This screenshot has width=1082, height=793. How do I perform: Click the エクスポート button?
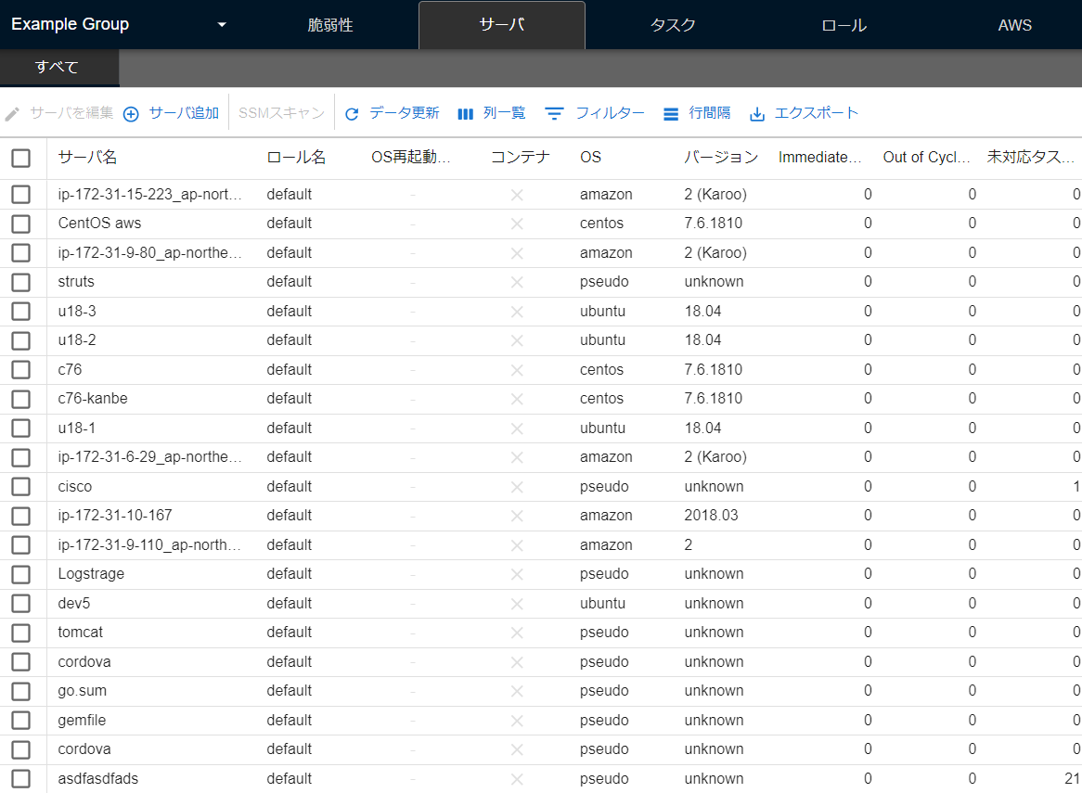pos(804,113)
